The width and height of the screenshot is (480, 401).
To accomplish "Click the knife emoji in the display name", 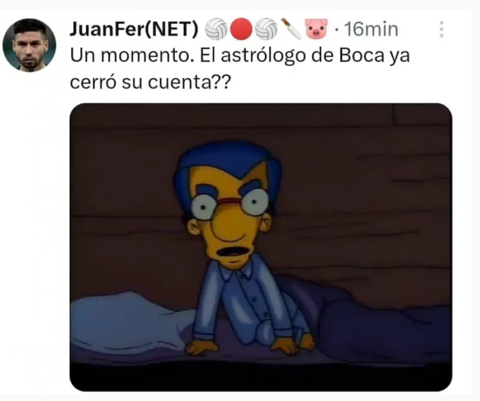I will [x=291, y=30].
